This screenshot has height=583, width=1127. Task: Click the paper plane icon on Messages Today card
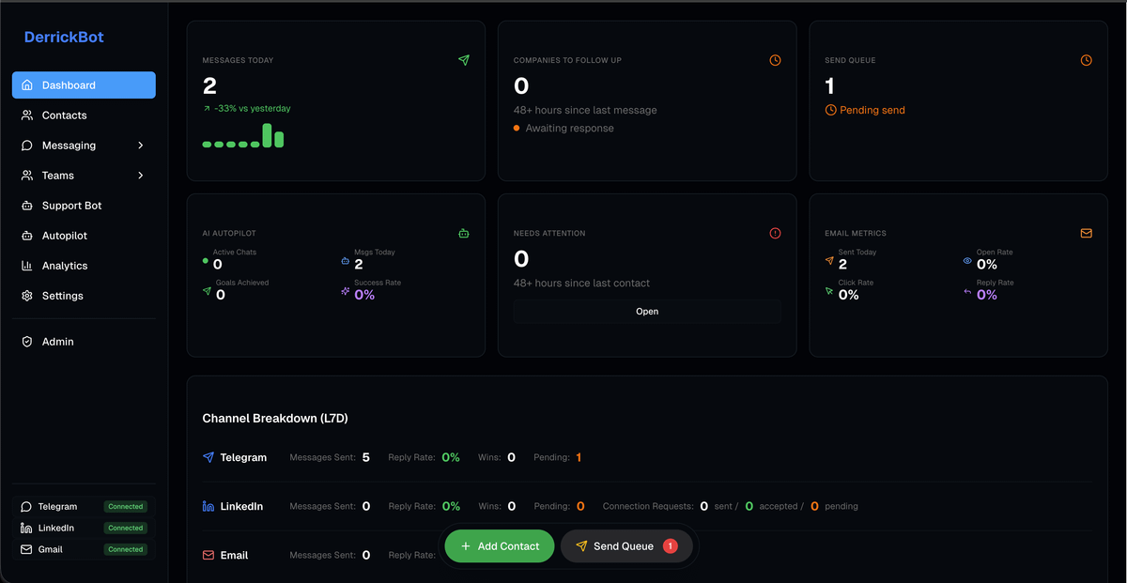[464, 60]
